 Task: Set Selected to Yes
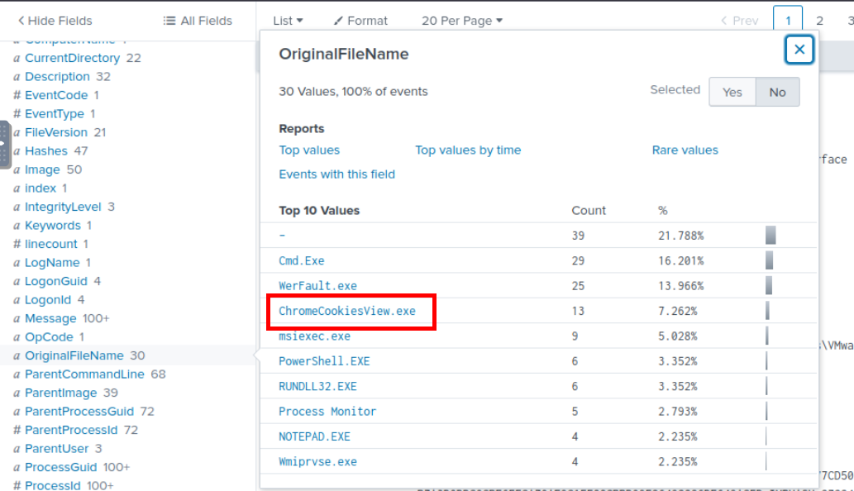coord(732,92)
